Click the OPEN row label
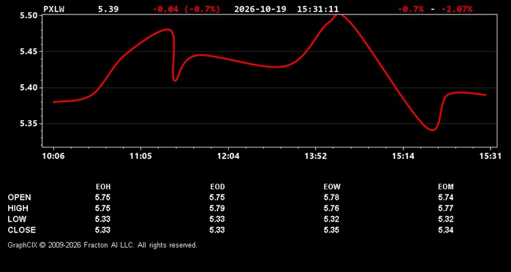The height and width of the screenshot is (272, 511). coord(20,197)
